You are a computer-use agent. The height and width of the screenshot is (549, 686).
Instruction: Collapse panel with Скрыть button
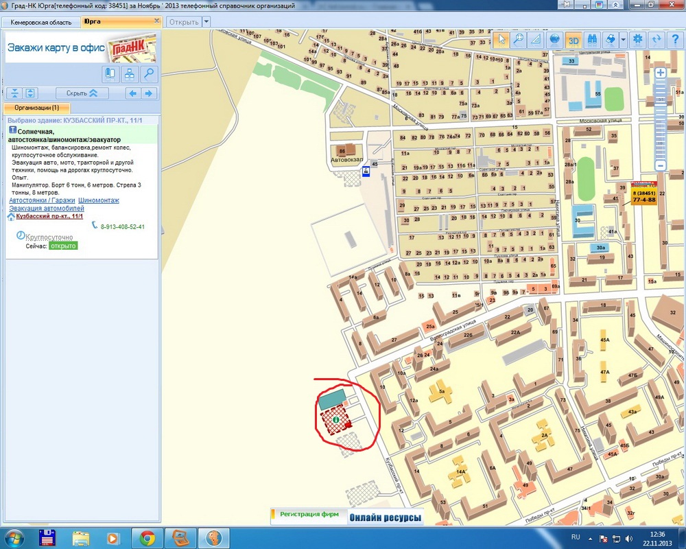pos(82,93)
